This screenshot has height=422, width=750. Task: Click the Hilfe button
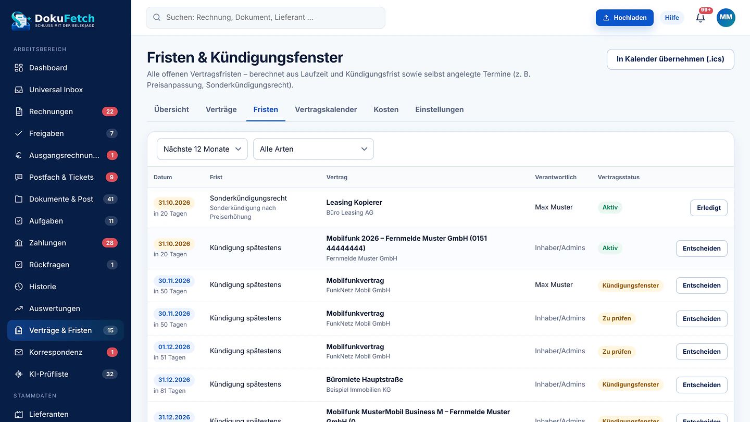pyautogui.click(x=672, y=18)
